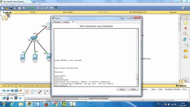Pick the automatic connection type icon

coord(28,92)
